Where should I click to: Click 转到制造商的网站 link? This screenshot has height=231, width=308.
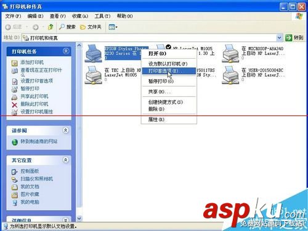click(39, 141)
